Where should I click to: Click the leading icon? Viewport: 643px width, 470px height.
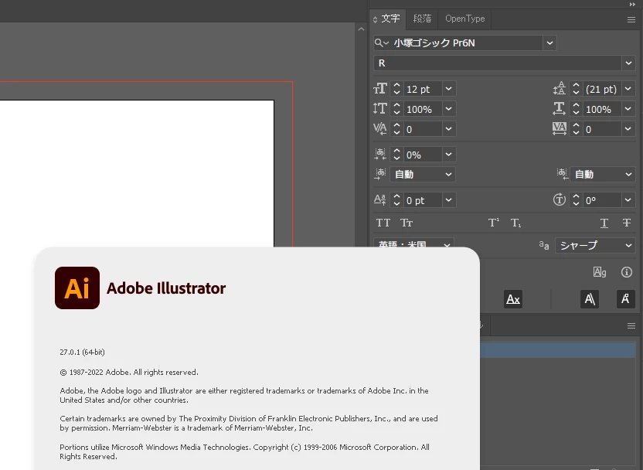pos(560,89)
